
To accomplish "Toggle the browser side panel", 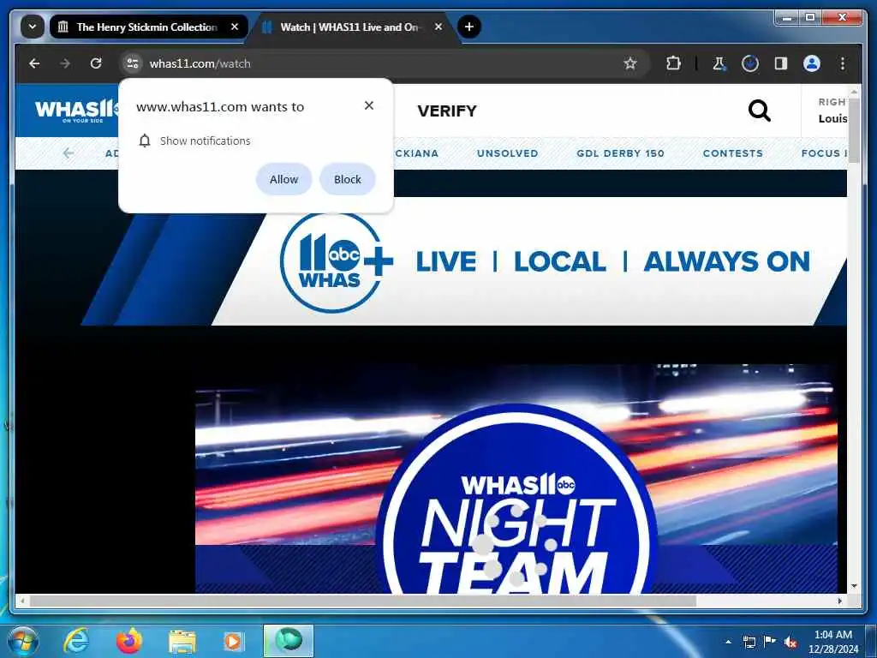I will click(x=781, y=63).
